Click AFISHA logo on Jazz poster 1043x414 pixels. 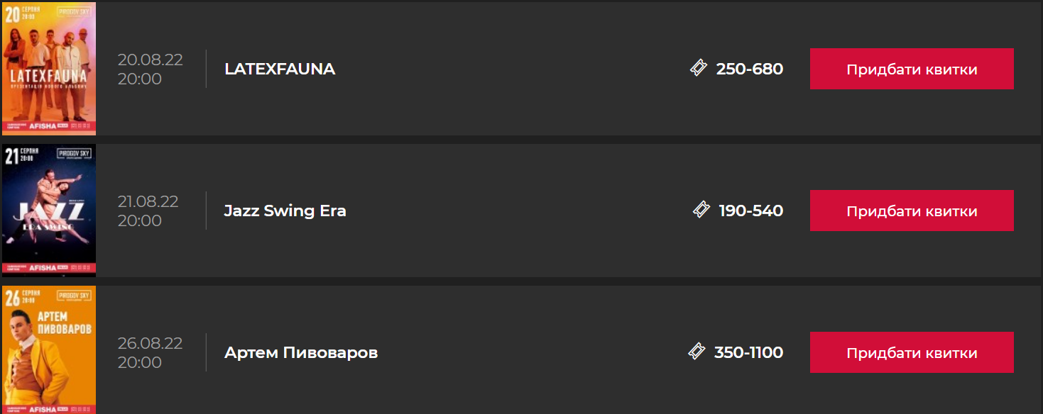pyautogui.click(x=43, y=268)
